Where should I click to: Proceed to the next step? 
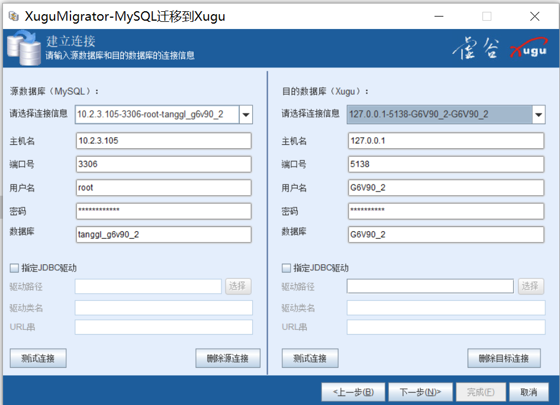point(420,392)
